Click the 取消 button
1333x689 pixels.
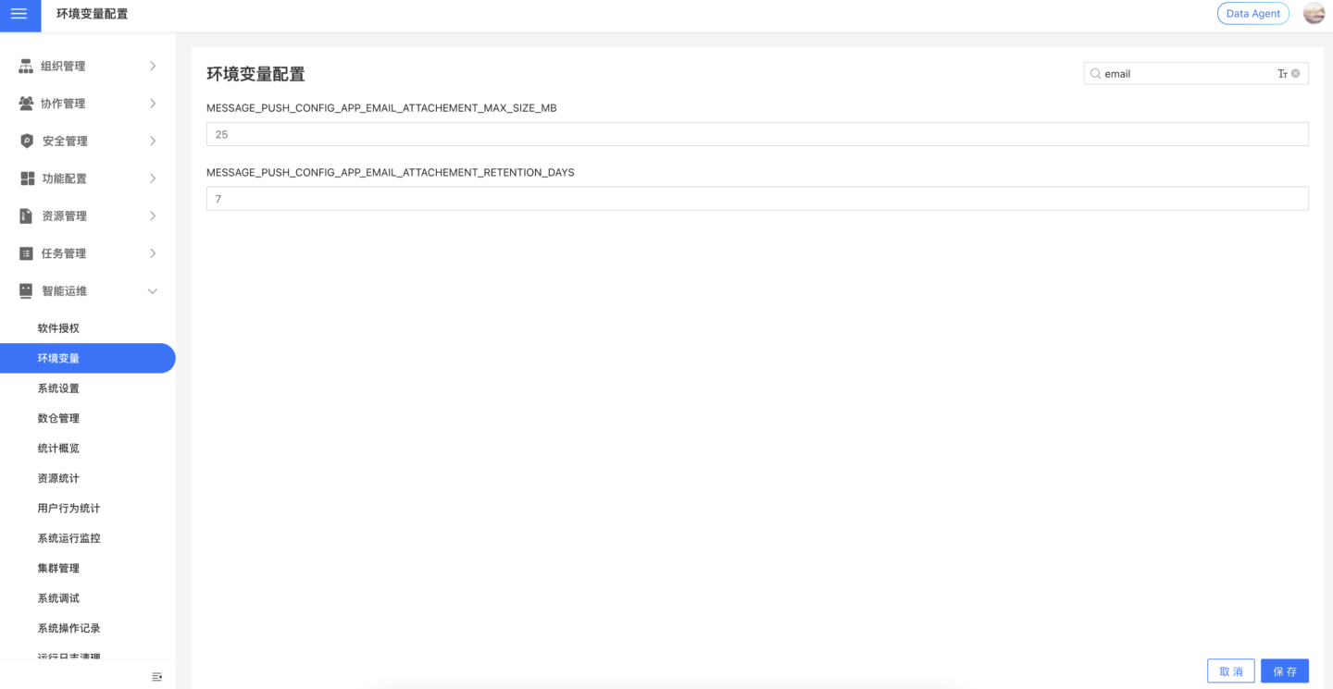[1231, 671]
